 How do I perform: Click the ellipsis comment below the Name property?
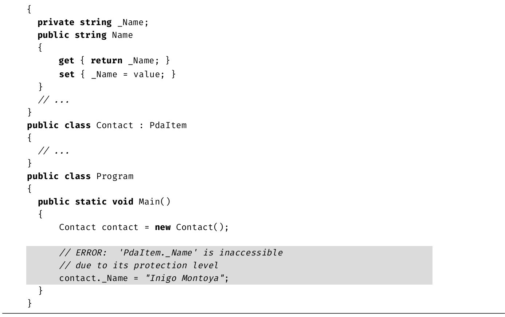pyautogui.click(x=54, y=100)
